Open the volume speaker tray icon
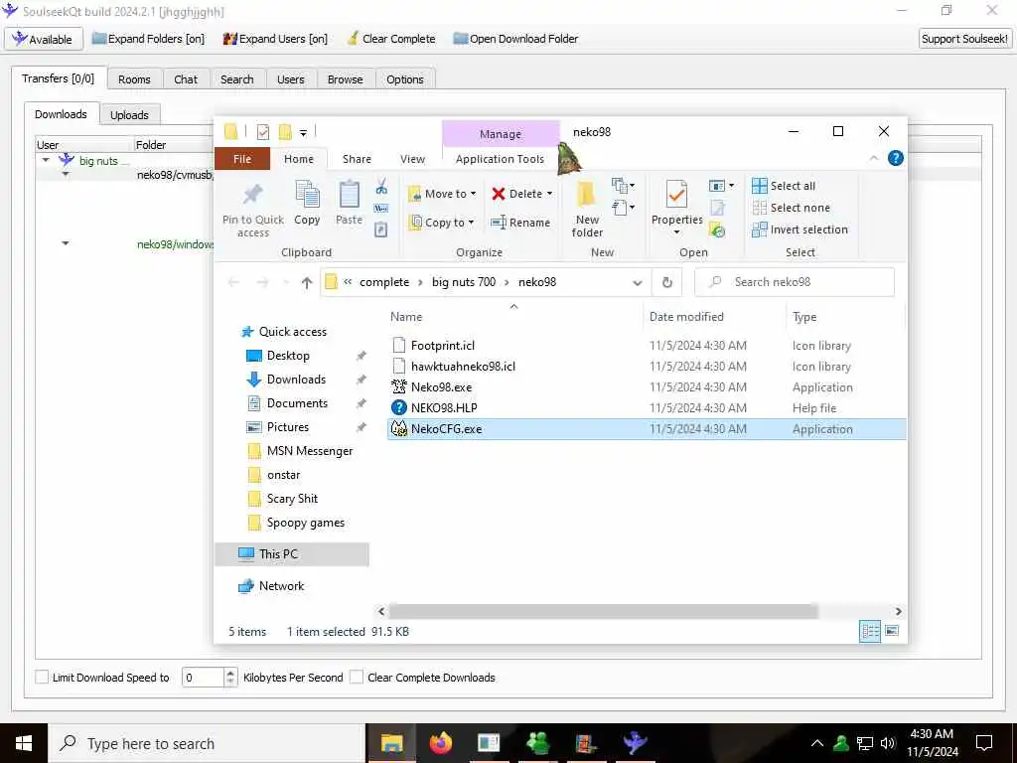 (888, 743)
